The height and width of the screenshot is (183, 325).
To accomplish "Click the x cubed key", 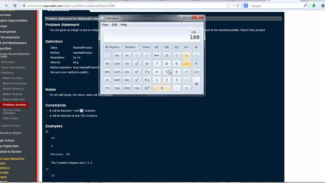I will point(137,80).
